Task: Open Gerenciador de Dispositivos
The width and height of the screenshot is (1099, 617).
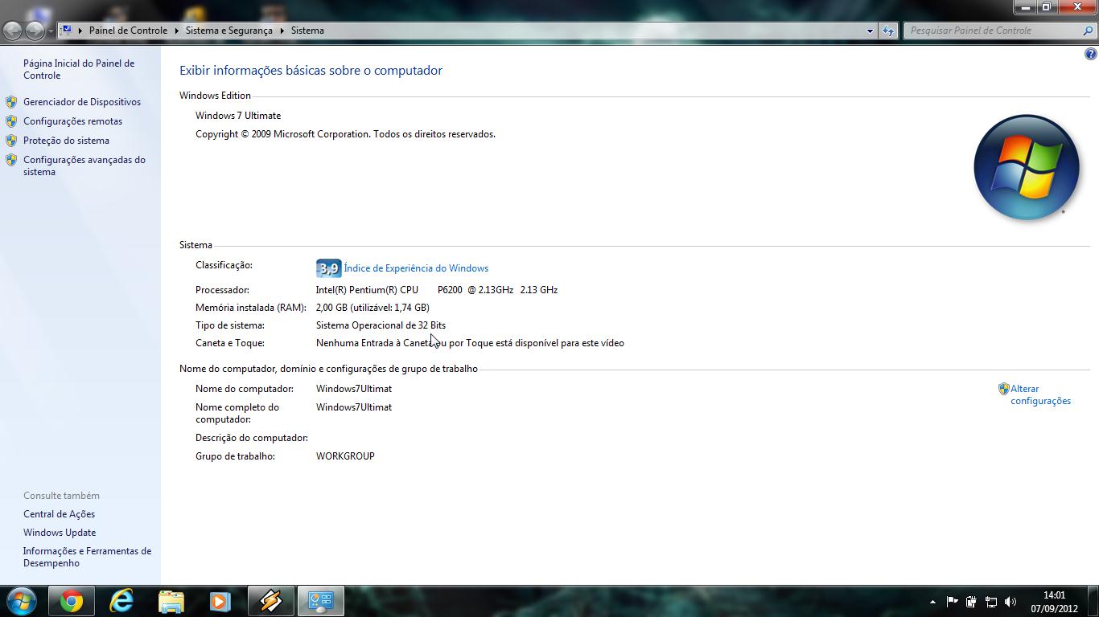Action: pos(81,102)
